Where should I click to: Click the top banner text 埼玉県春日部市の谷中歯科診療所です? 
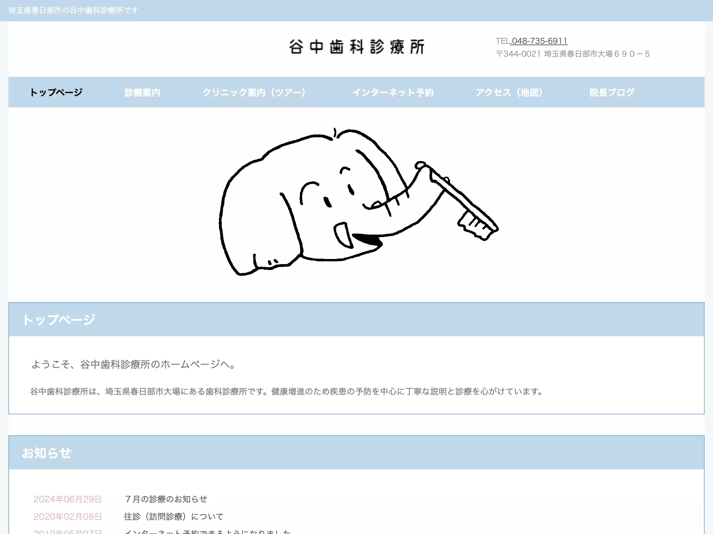coord(73,10)
